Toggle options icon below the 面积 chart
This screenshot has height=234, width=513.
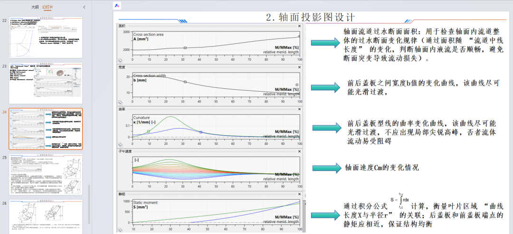pyautogui.click(x=120, y=60)
